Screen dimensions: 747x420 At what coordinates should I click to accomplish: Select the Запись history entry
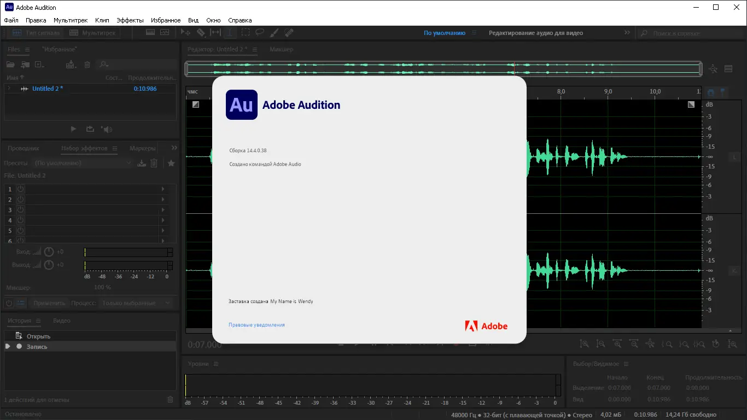[x=90, y=347]
